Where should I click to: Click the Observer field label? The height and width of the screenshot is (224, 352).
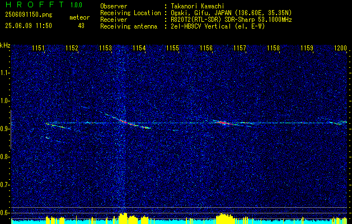pos(114,6)
